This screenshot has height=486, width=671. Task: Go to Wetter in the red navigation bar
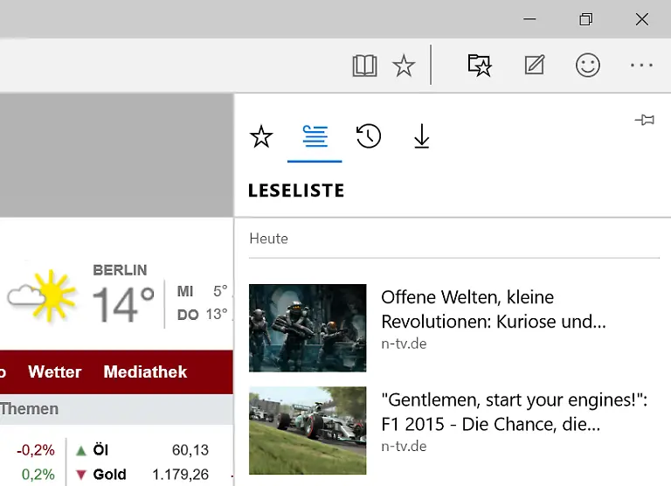click(x=54, y=371)
